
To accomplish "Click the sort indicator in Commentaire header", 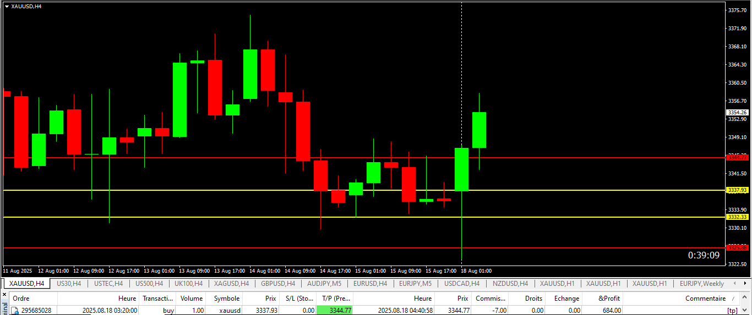I will click(x=733, y=299).
